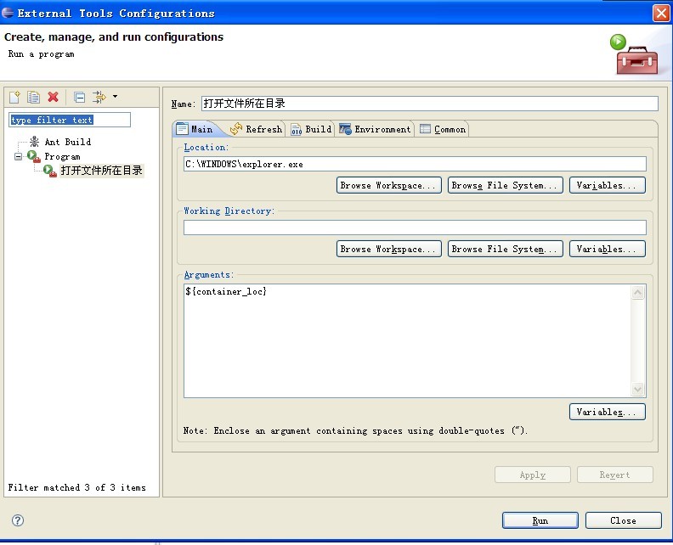Image resolution: width=673 pixels, height=545 pixels.
Task: Click the Revert button
Action: click(x=615, y=475)
